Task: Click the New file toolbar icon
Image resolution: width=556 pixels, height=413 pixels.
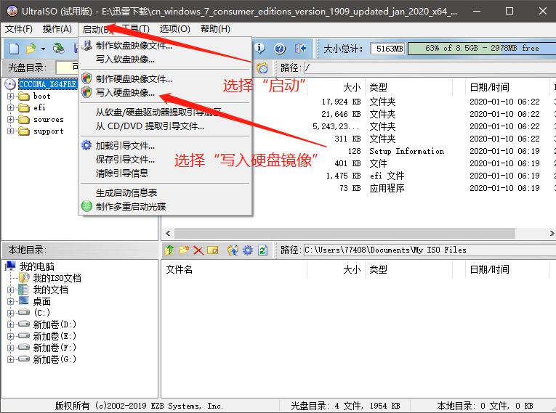Action: click(x=14, y=49)
